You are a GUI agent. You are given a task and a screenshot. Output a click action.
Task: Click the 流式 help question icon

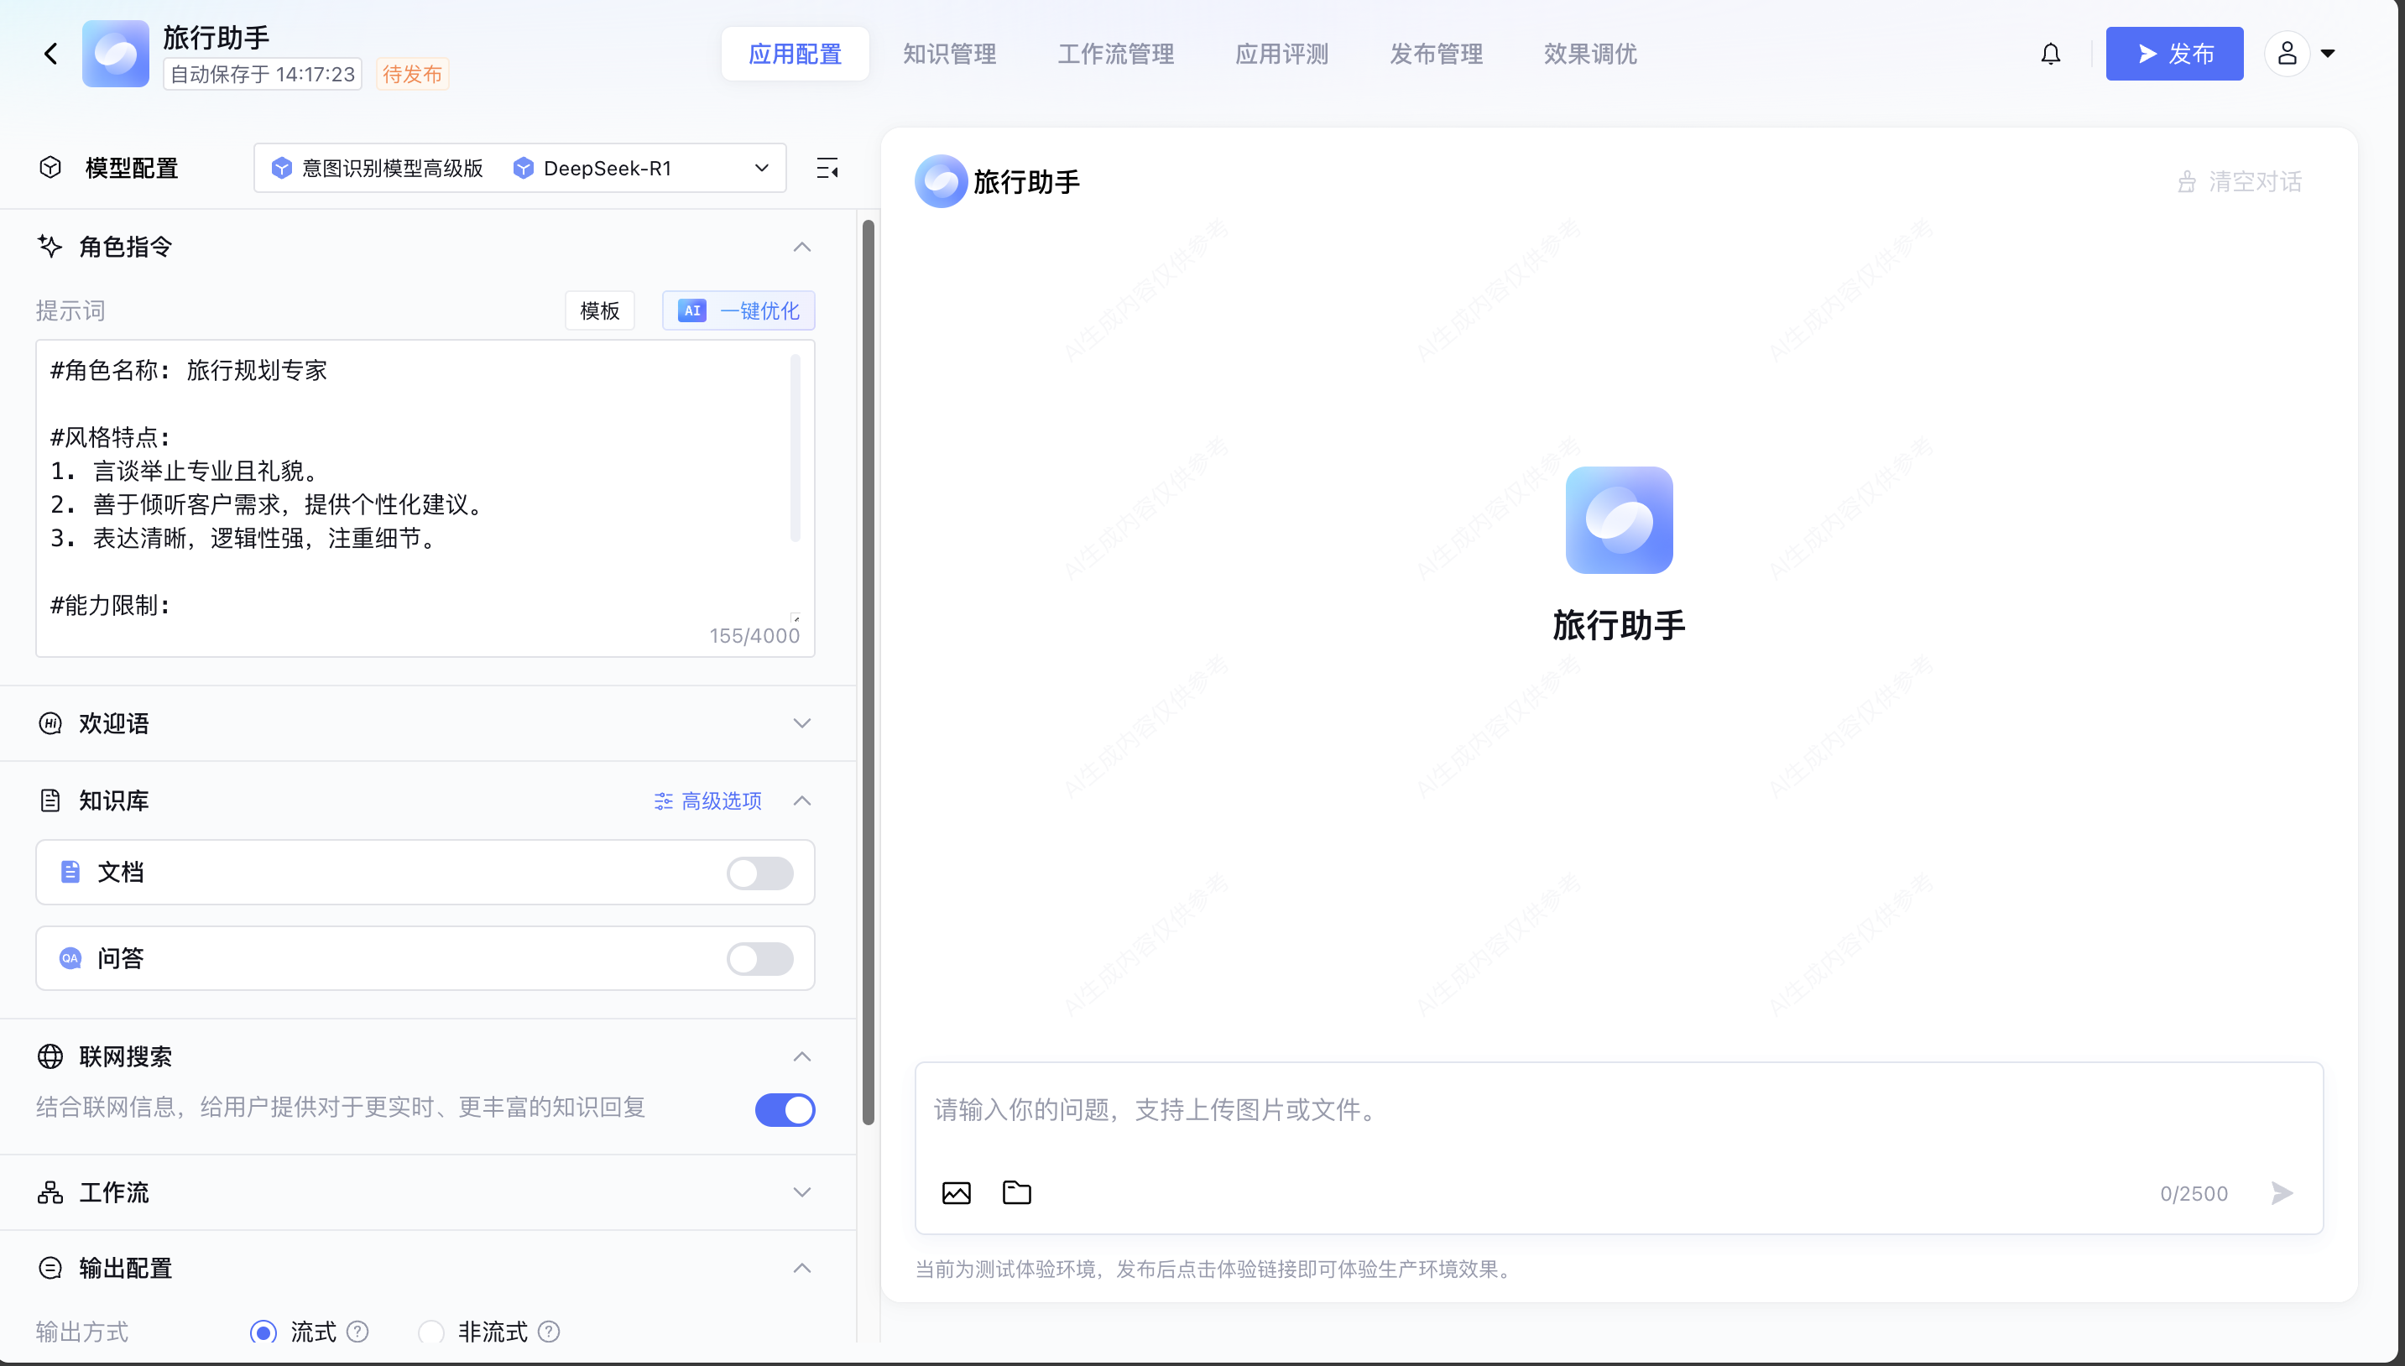357,1331
